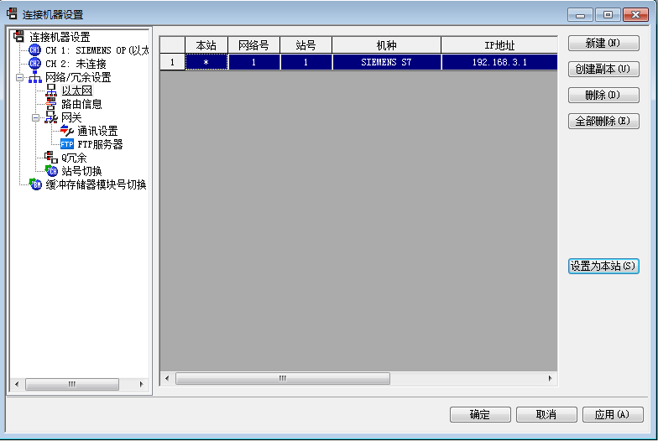Click the title bar window icon
The image size is (658, 441).
12,13
